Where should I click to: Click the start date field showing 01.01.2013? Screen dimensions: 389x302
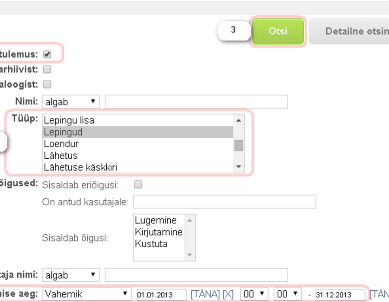[162, 295]
